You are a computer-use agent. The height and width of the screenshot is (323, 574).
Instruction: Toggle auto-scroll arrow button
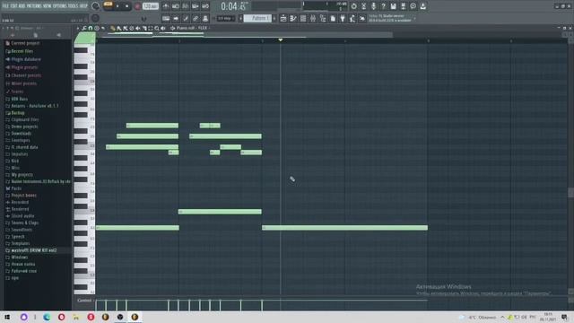coord(176,18)
